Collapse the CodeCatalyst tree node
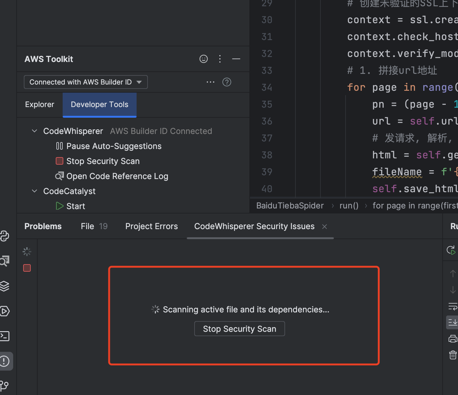Viewport: 458px width, 395px height. [34, 191]
